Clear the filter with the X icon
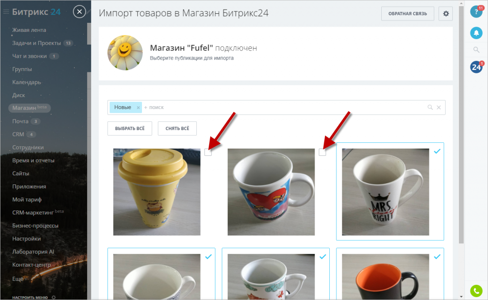488x300 pixels. pos(438,107)
